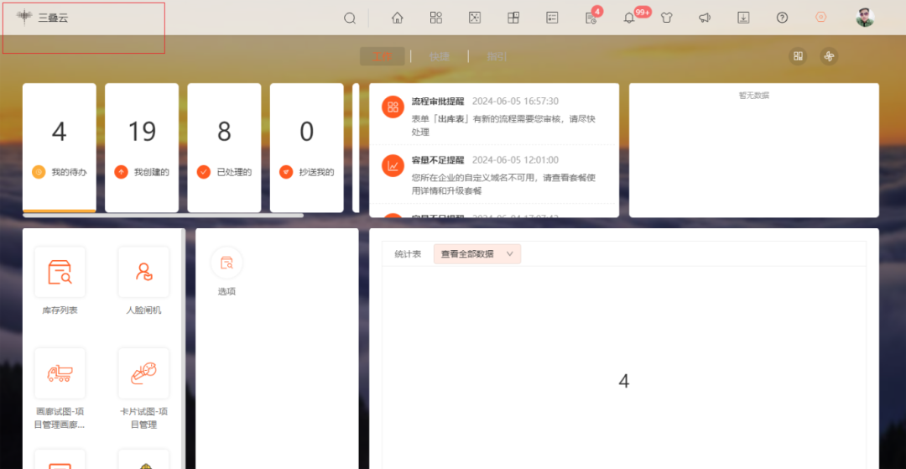Open the 画廊试图-项目管理画廊 app icon
The height and width of the screenshot is (469, 906).
pyautogui.click(x=60, y=373)
